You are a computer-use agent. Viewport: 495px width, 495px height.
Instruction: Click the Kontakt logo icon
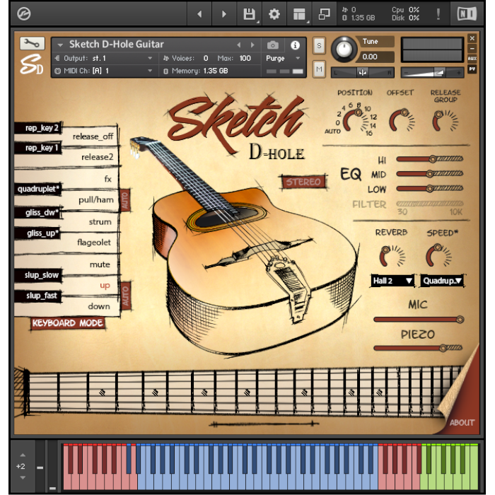(23, 14)
